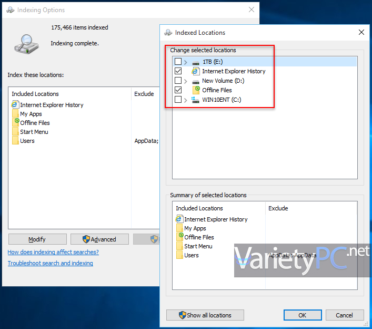The image size is (372, 329).
Task: Click the New Volume (D:) drive icon
Action: pos(196,81)
